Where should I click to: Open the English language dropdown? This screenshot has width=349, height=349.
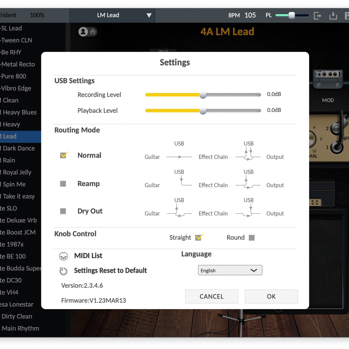click(x=230, y=270)
